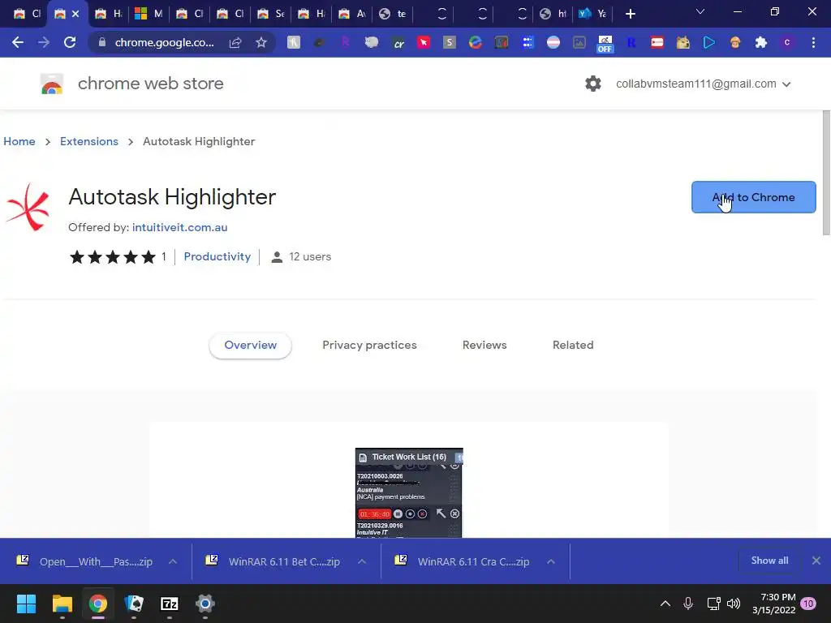Click Show all downloads button
This screenshot has width=831, height=623.
[x=769, y=561]
